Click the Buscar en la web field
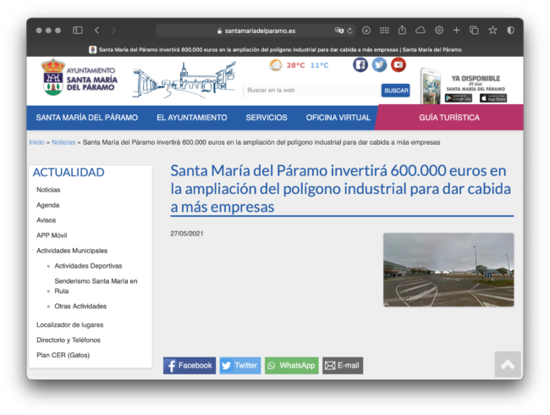Viewport: 550px width, 415px height. pos(311,91)
